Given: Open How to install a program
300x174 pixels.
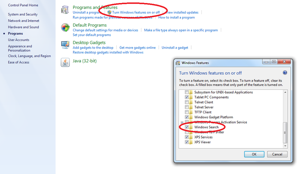Looking at the screenshot, I should pyautogui.click(x=176, y=17).
